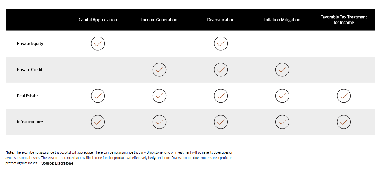The width and height of the screenshot is (382, 172).
Task: Click Private Credit Diversification checkmark
Action: pos(221,70)
